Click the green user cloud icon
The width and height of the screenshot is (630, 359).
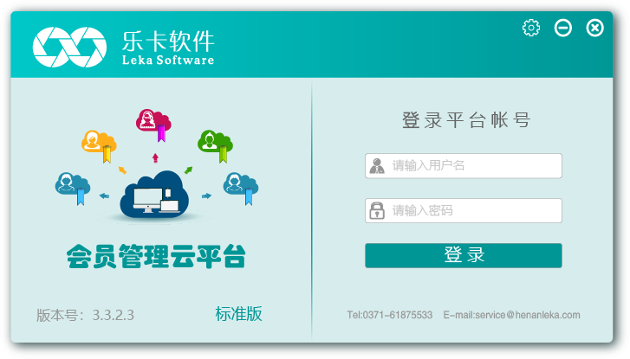[215, 146]
